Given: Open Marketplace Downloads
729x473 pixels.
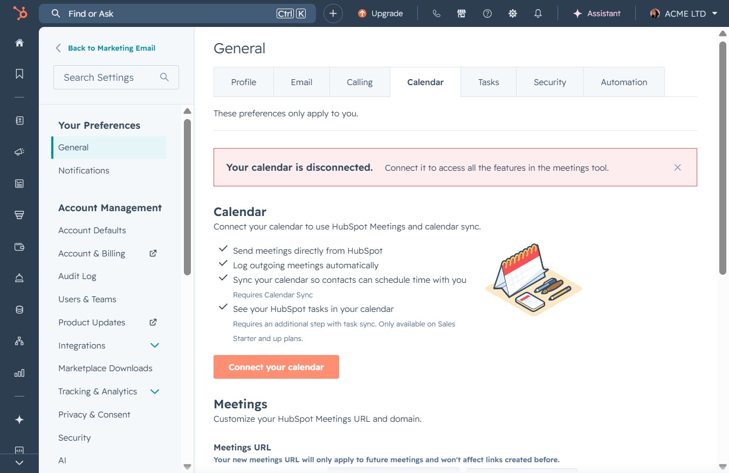Looking at the screenshot, I should point(105,368).
